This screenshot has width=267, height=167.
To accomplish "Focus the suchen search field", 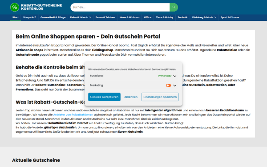I will [x=120, y=7].
